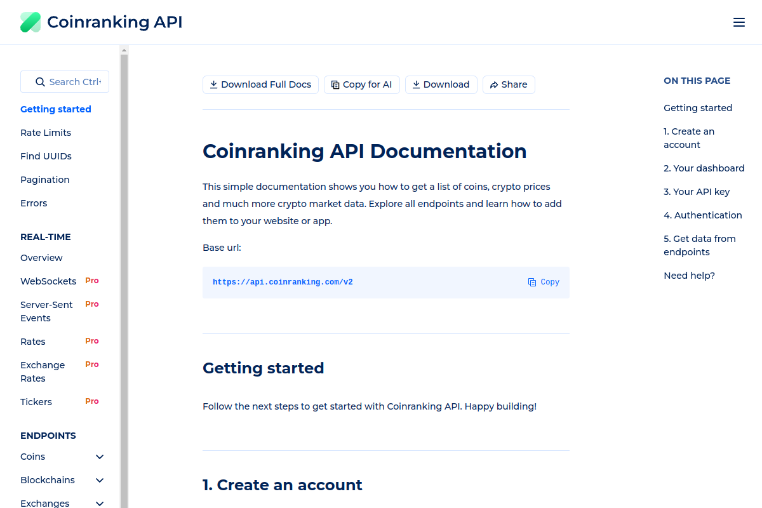Viewport: 762px width, 508px height.
Task: Open Server-Sent Events page
Action: [46, 311]
